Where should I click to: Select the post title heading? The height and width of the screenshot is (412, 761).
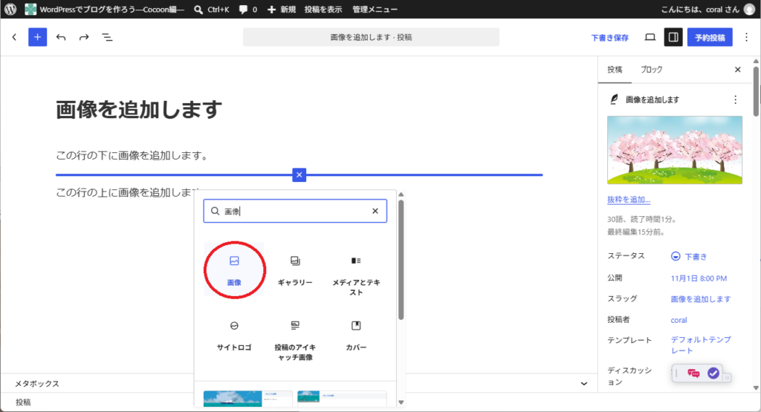coord(139,110)
